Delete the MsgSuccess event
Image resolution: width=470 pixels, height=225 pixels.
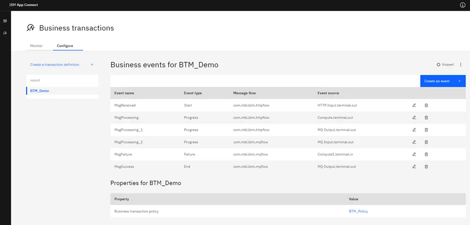426,167
